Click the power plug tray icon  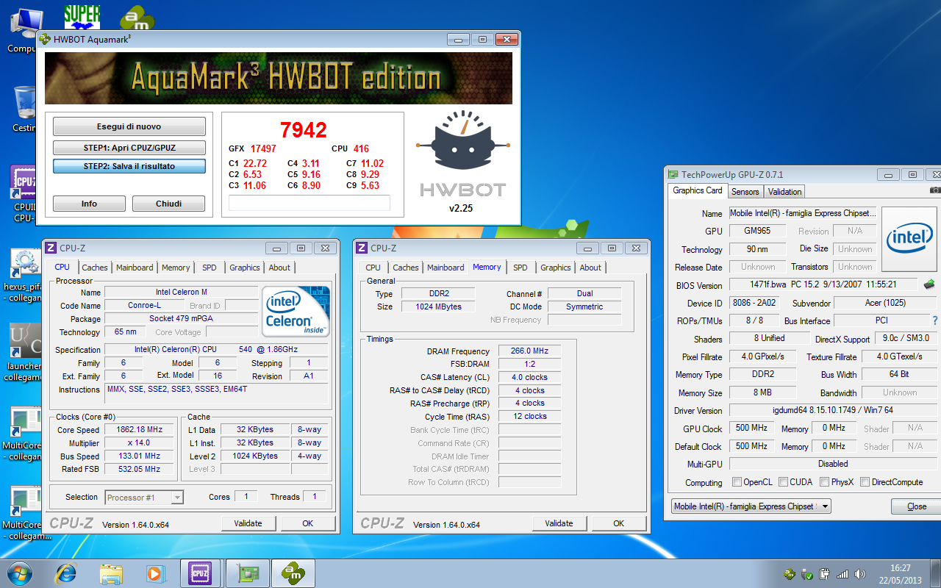(824, 573)
